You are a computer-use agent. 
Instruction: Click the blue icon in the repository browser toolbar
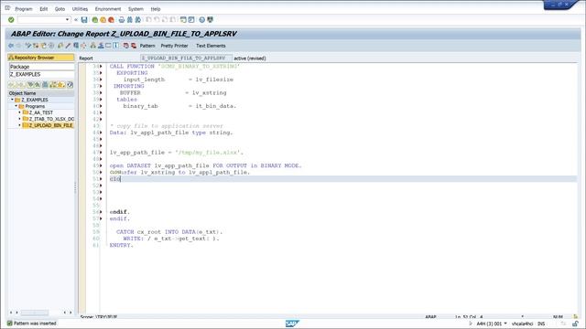[45, 85]
